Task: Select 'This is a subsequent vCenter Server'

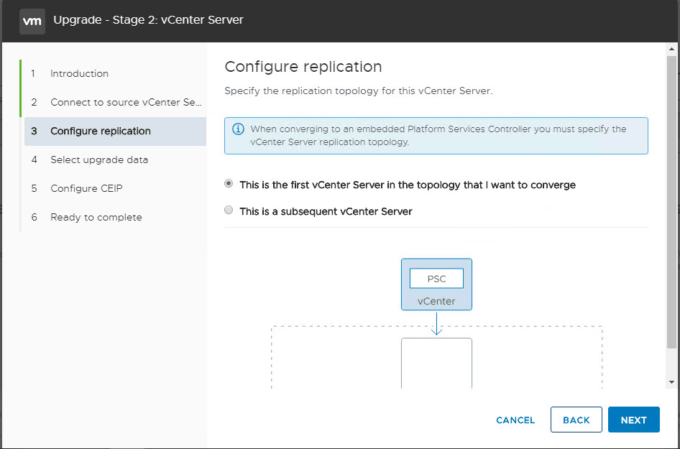Action: tap(229, 210)
